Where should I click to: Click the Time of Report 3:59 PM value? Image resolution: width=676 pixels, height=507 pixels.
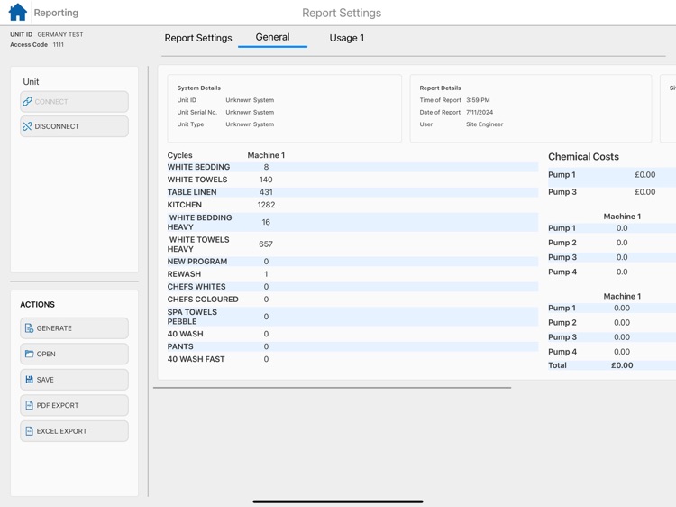478,100
